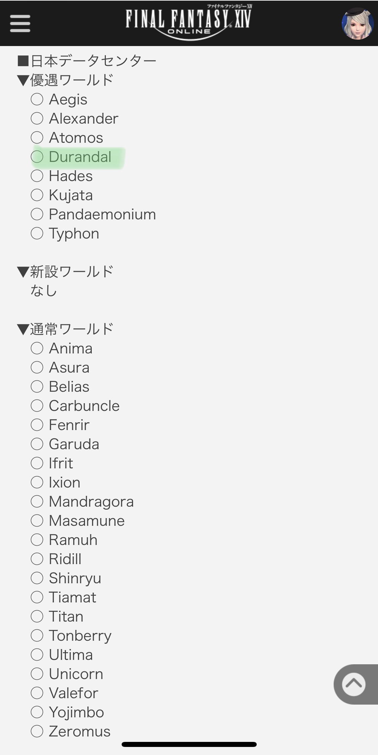Open the character avatar profile icon
Image resolution: width=378 pixels, height=755 pixels.
click(358, 24)
